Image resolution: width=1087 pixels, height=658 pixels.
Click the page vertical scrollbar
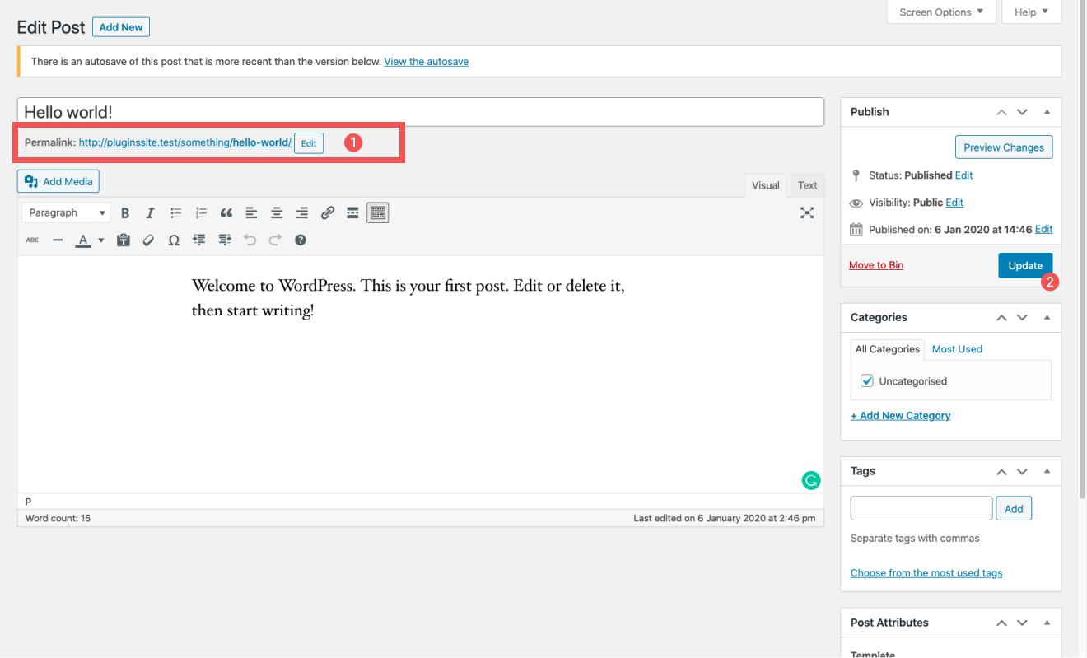(x=1082, y=251)
